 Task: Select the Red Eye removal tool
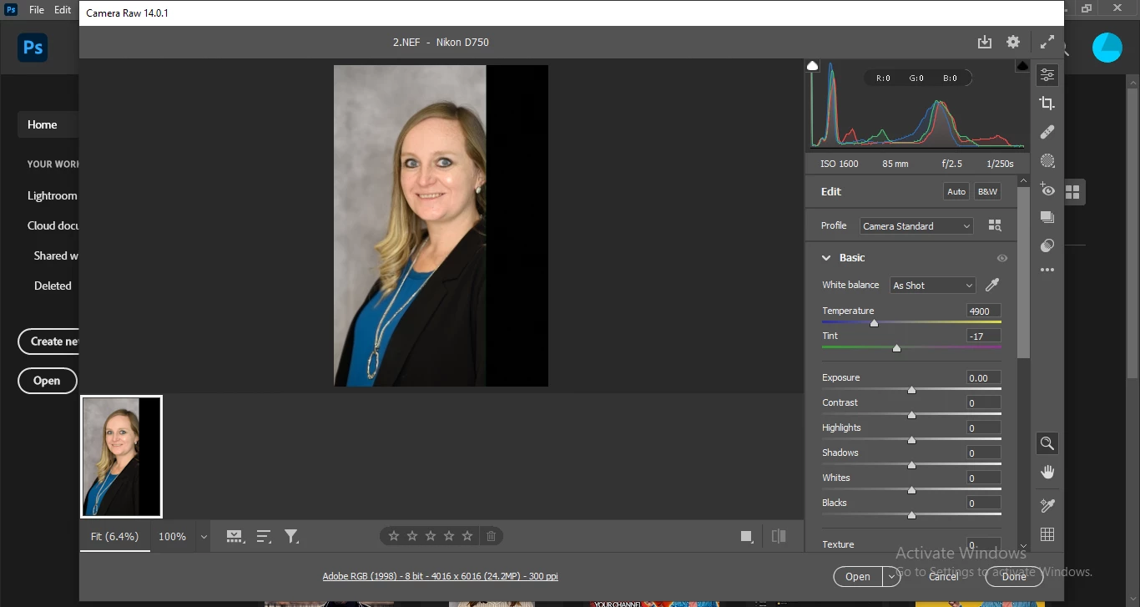1047,190
